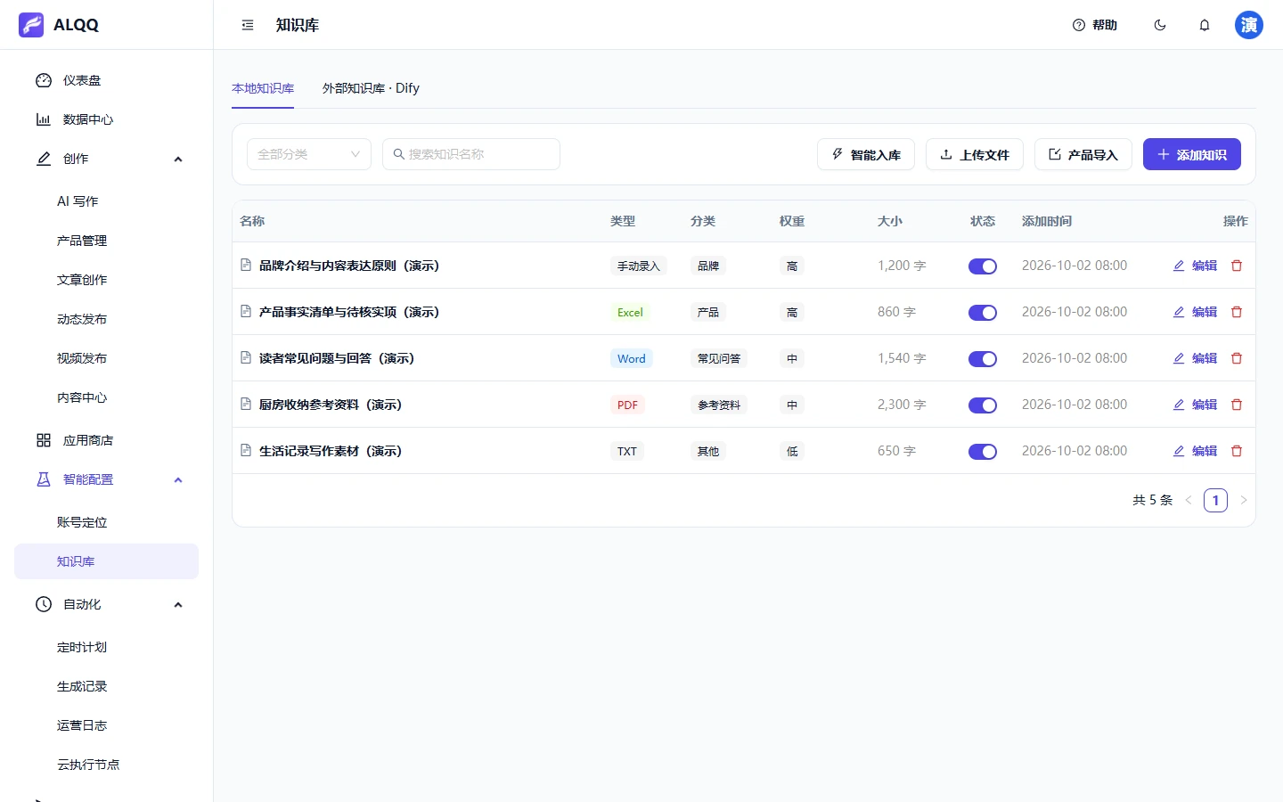Toggle status switch for 生活记录写作素材
The image size is (1283, 802).
(983, 452)
